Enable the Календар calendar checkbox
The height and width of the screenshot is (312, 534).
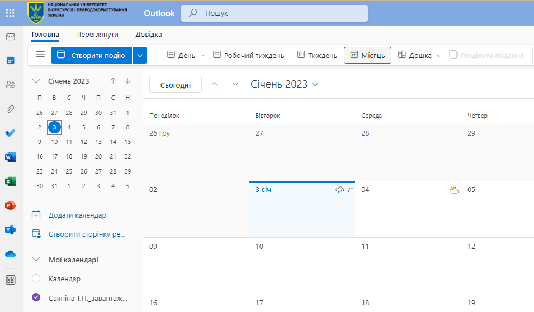[36, 279]
